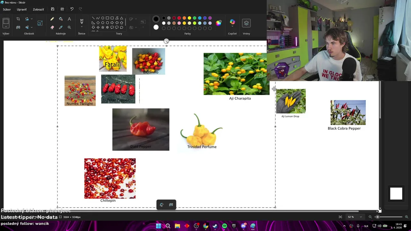
Task: Click the rotate handle above the selection
Action: click(x=166, y=41)
